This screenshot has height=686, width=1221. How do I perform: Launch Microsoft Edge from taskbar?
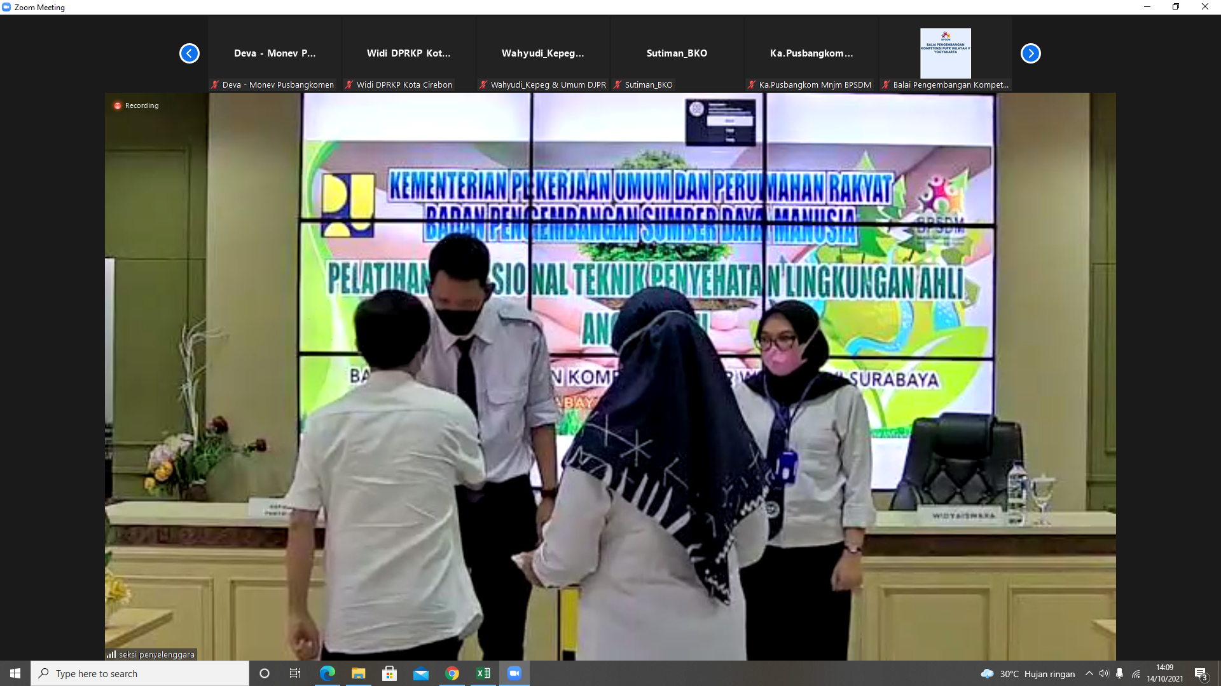tap(328, 673)
